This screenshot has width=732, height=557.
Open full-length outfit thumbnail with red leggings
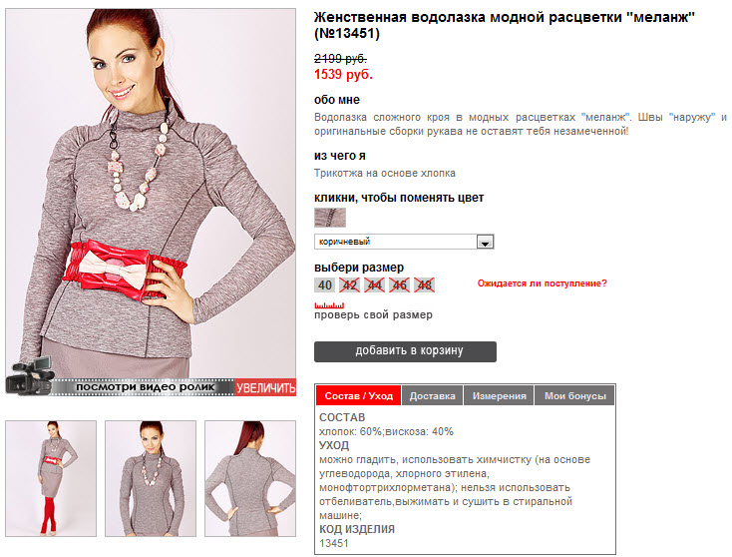[x=51, y=478]
